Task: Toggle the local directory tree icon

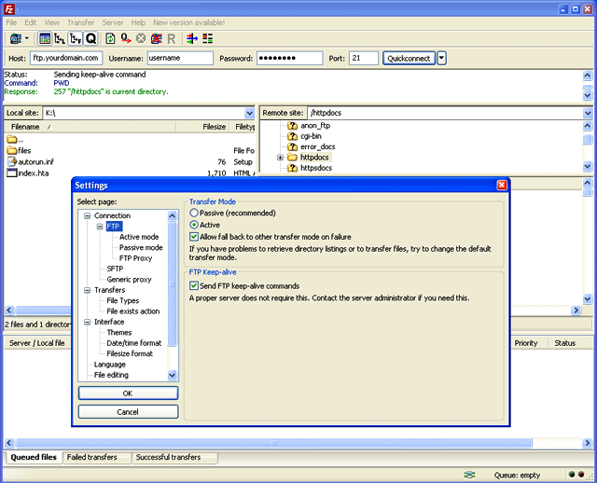Action: (60, 38)
